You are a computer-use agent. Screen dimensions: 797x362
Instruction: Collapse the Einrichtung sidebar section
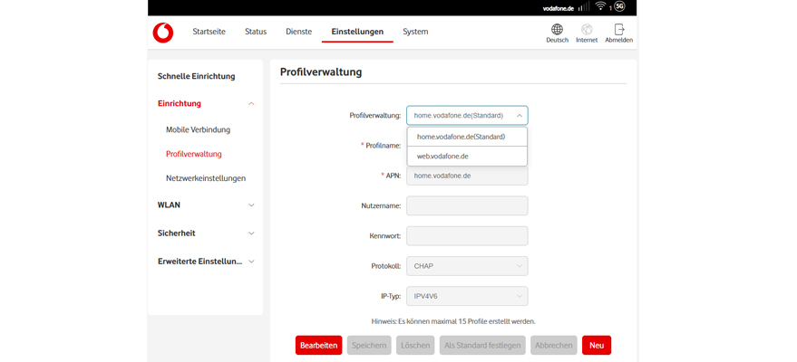pos(251,104)
